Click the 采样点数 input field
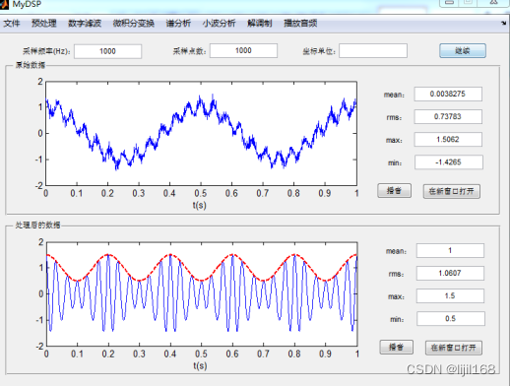Image resolution: width=510 pixels, height=386 pixels. [243, 50]
